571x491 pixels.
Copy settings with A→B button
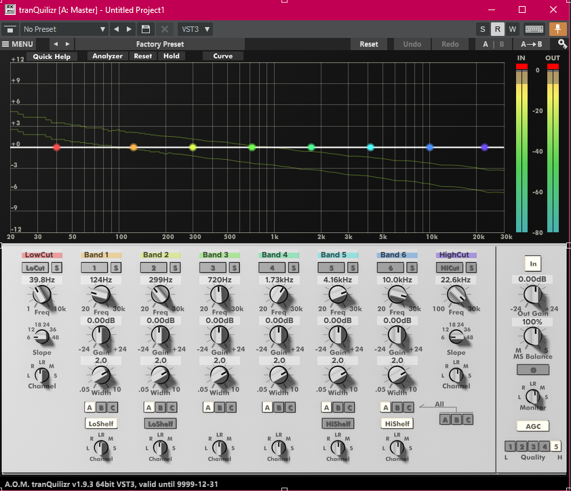(531, 44)
